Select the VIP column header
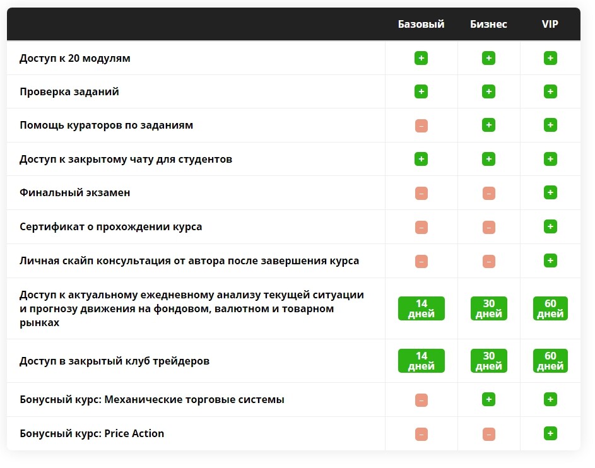 tap(550, 24)
